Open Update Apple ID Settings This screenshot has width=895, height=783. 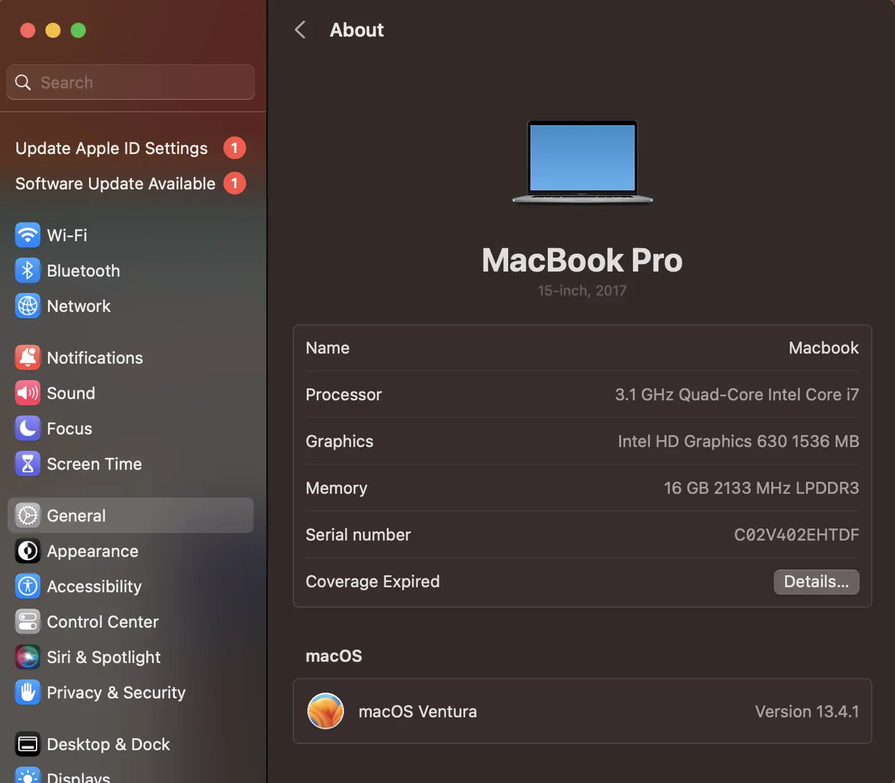[111, 148]
